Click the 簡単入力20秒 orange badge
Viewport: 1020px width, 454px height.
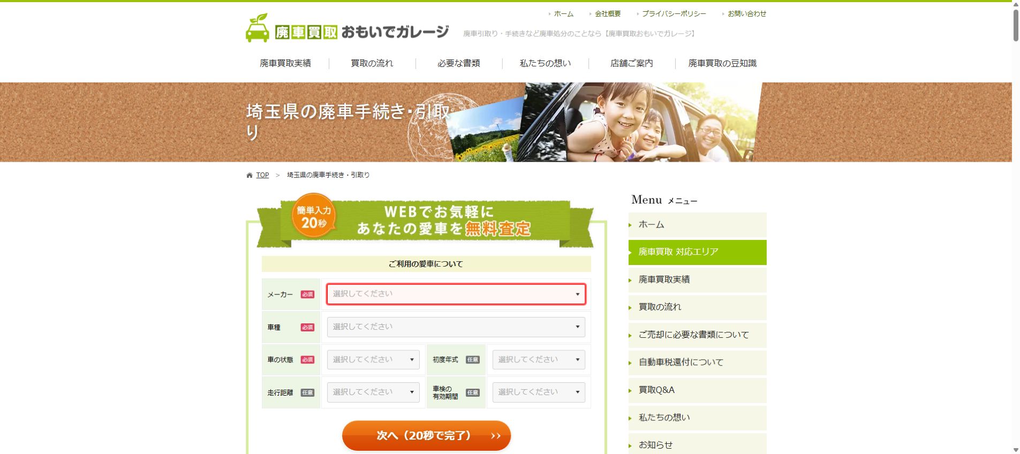(x=314, y=216)
